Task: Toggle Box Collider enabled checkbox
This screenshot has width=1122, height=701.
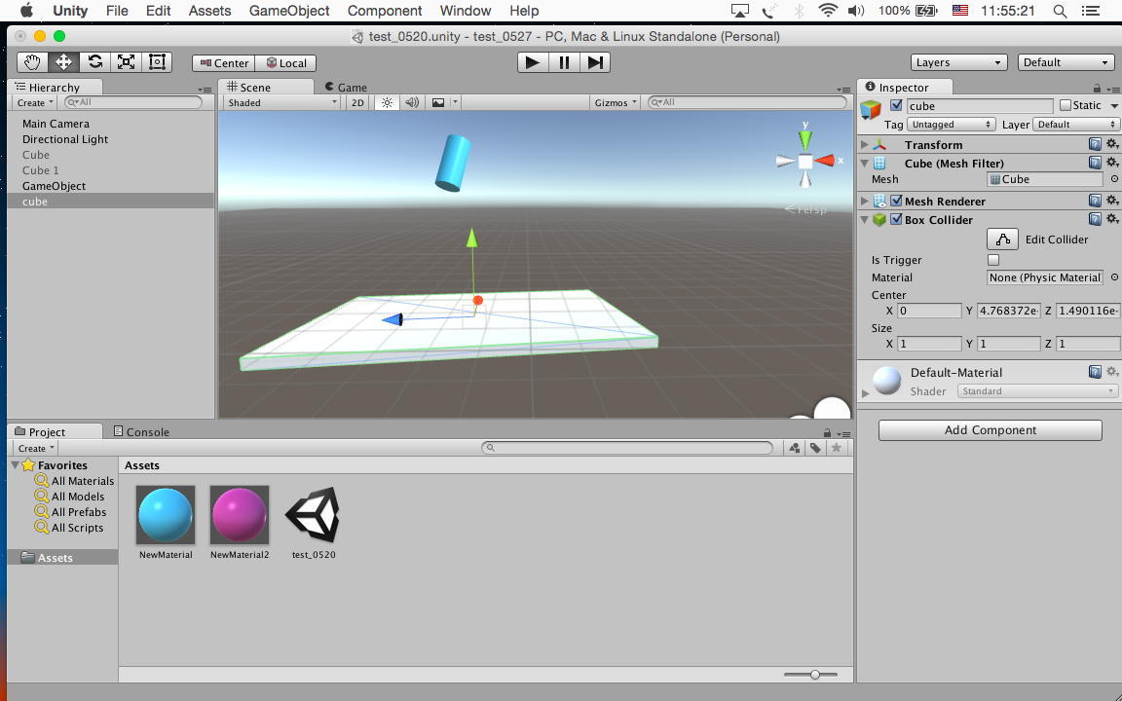Action: coord(896,219)
